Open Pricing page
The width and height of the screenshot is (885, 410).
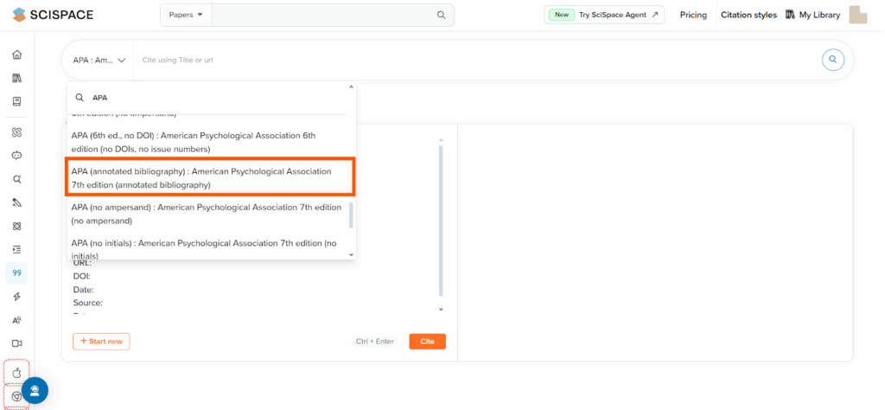[x=693, y=16]
